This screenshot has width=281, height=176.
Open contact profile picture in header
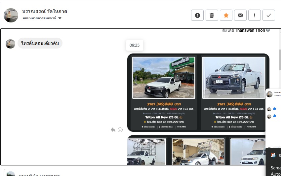click(x=11, y=15)
